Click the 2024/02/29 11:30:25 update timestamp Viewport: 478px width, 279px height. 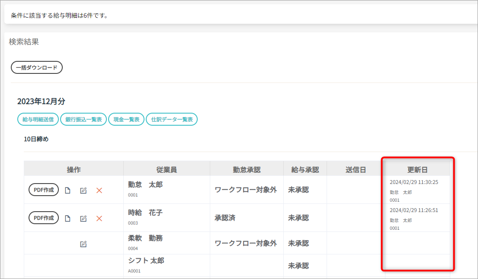click(414, 182)
